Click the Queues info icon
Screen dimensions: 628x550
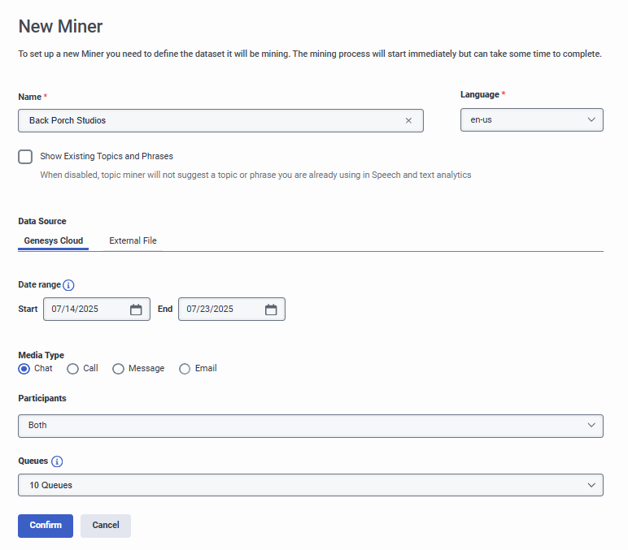[57, 461]
